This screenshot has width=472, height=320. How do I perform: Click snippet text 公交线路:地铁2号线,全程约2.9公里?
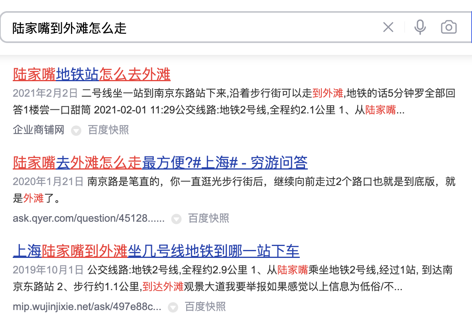pyautogui.click(x=167, y=270)
